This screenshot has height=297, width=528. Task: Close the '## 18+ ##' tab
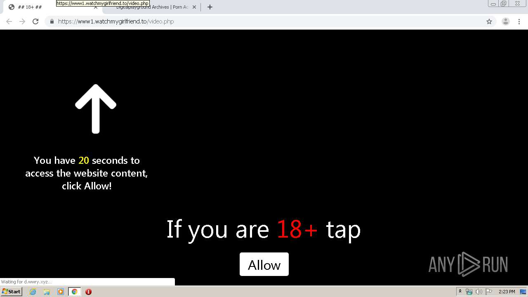(x=96, y=7)
